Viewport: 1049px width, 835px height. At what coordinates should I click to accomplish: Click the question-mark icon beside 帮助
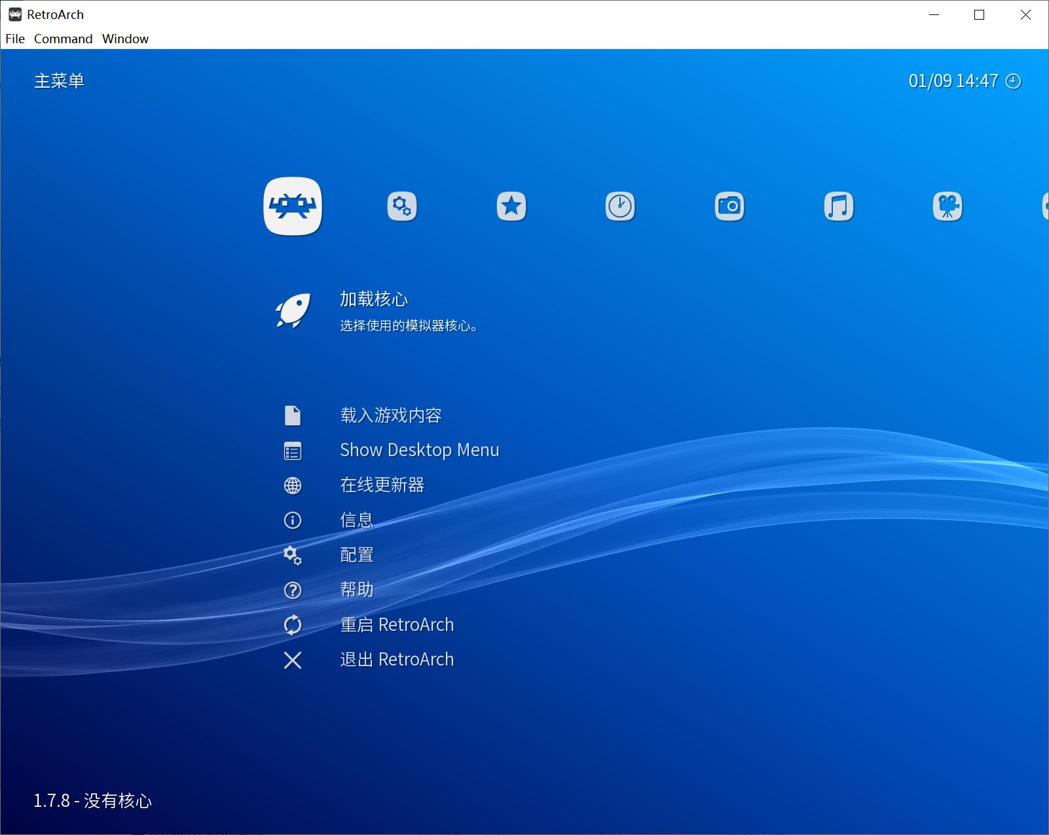[x=293, y=590]
